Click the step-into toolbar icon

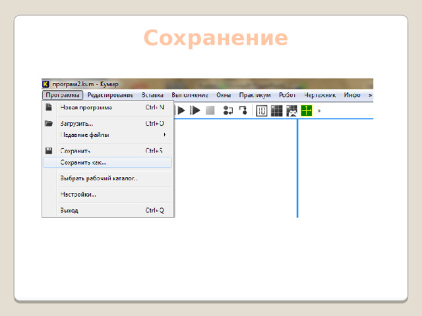tap(228, 111)
